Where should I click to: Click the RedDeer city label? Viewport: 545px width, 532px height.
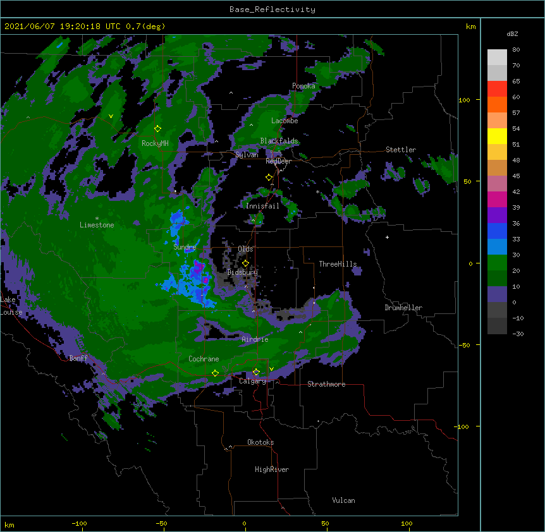tap(278, 161)
